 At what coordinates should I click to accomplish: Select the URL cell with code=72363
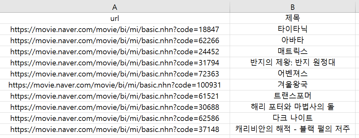pos(115,74)
